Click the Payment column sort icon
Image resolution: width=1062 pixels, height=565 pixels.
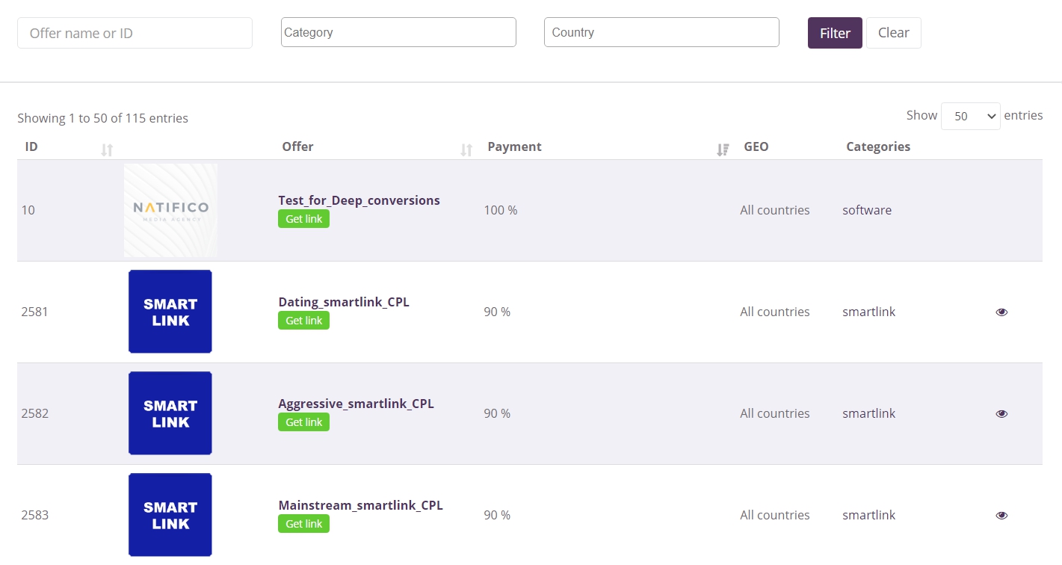tap(723, 150)
